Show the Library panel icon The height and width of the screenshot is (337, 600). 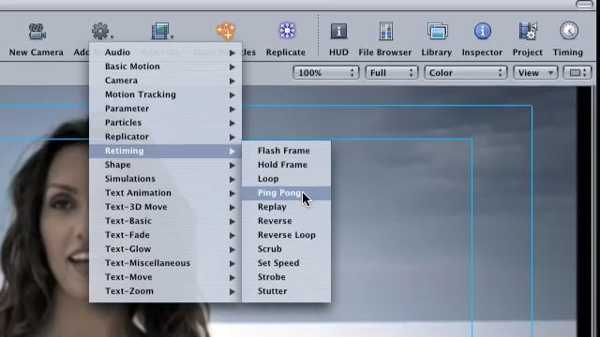(437, 31)
